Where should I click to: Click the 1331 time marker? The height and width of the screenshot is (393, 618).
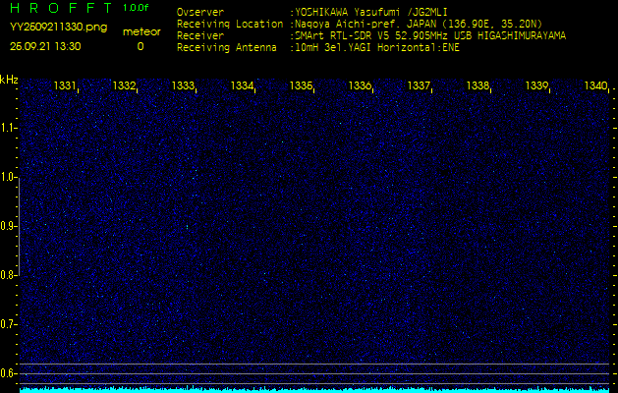(x=65, y=86)
